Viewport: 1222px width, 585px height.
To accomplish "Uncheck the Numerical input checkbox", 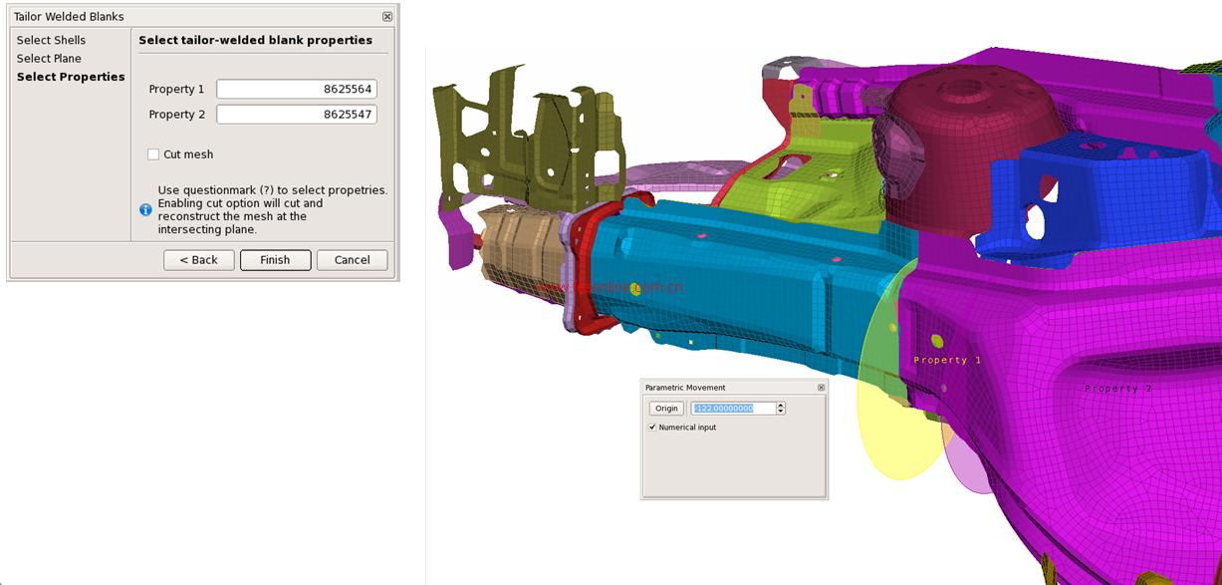I will coord(652,428).
